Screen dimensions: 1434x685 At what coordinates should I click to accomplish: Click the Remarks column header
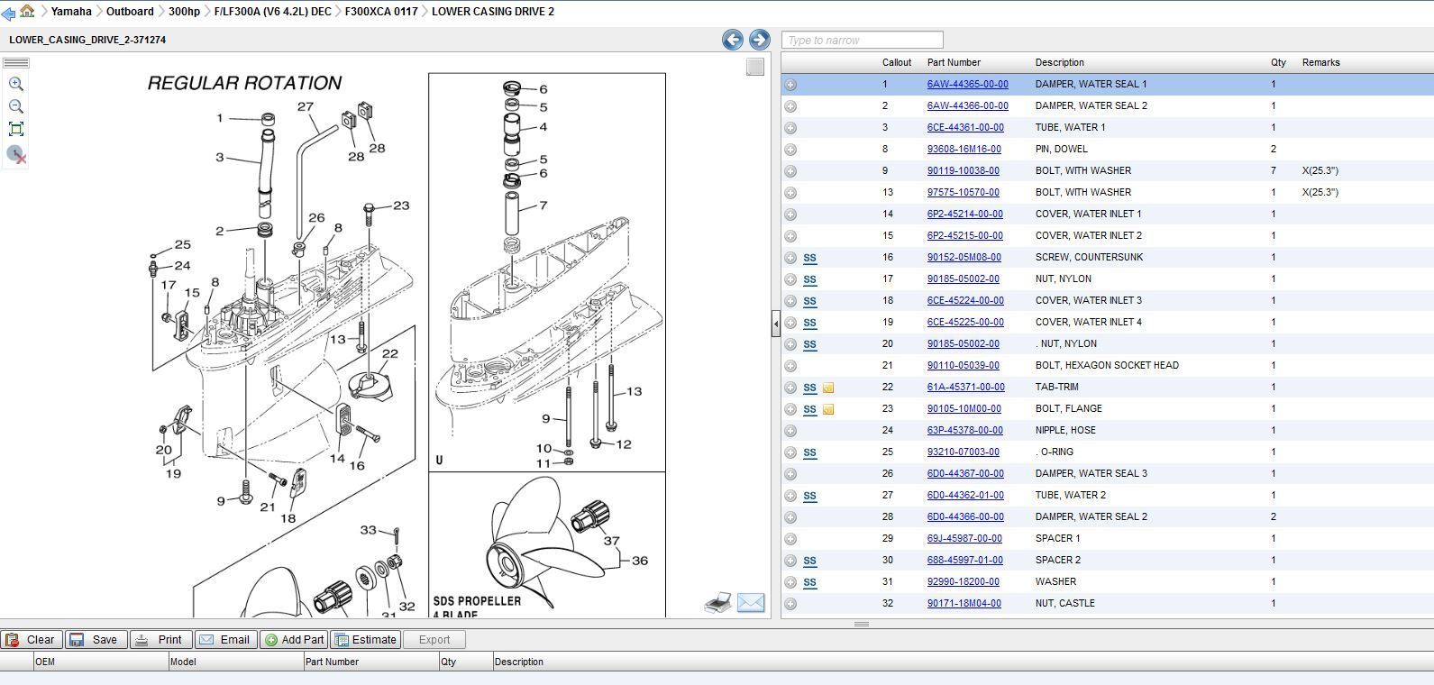[1320, 62]
